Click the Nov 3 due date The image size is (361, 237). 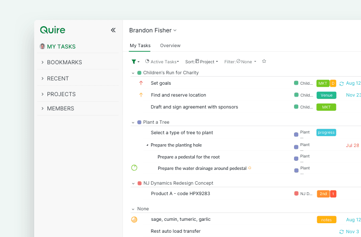click(352, 231)
